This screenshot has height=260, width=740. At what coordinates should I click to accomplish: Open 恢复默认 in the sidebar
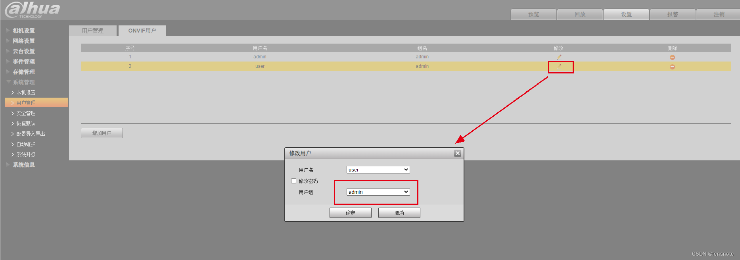click(26, 123)
